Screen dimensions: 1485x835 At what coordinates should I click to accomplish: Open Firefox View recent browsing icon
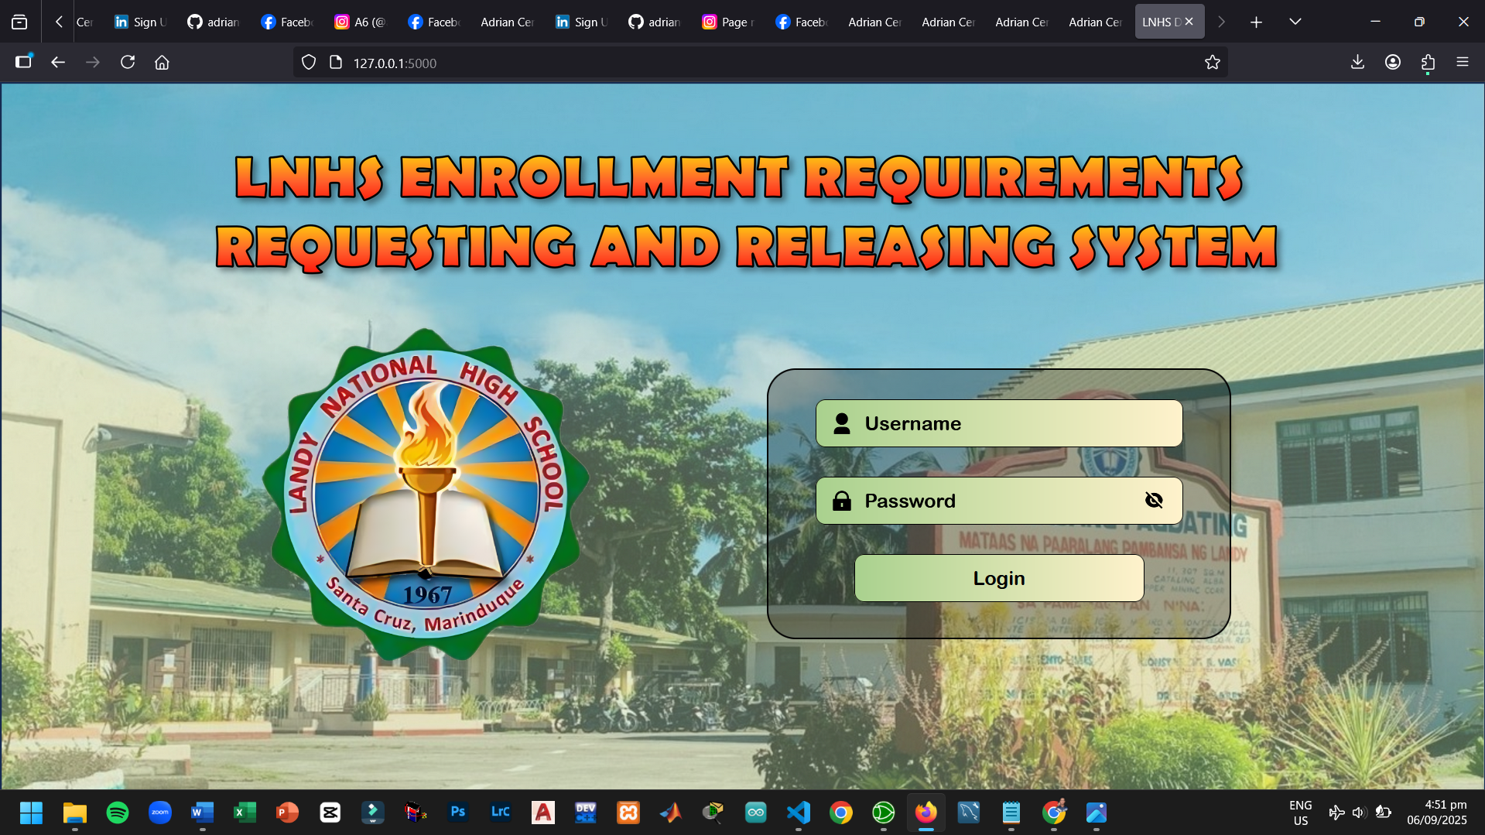point(19,22)
